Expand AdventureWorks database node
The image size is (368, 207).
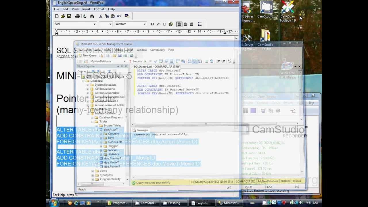(88, 89)
